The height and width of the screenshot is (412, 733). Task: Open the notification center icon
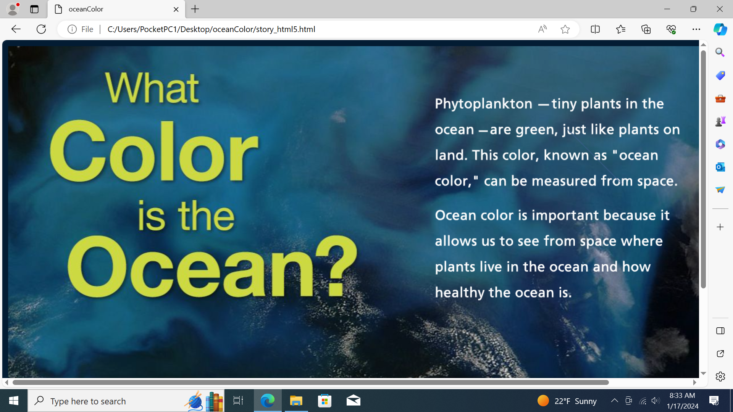[714, 401]
